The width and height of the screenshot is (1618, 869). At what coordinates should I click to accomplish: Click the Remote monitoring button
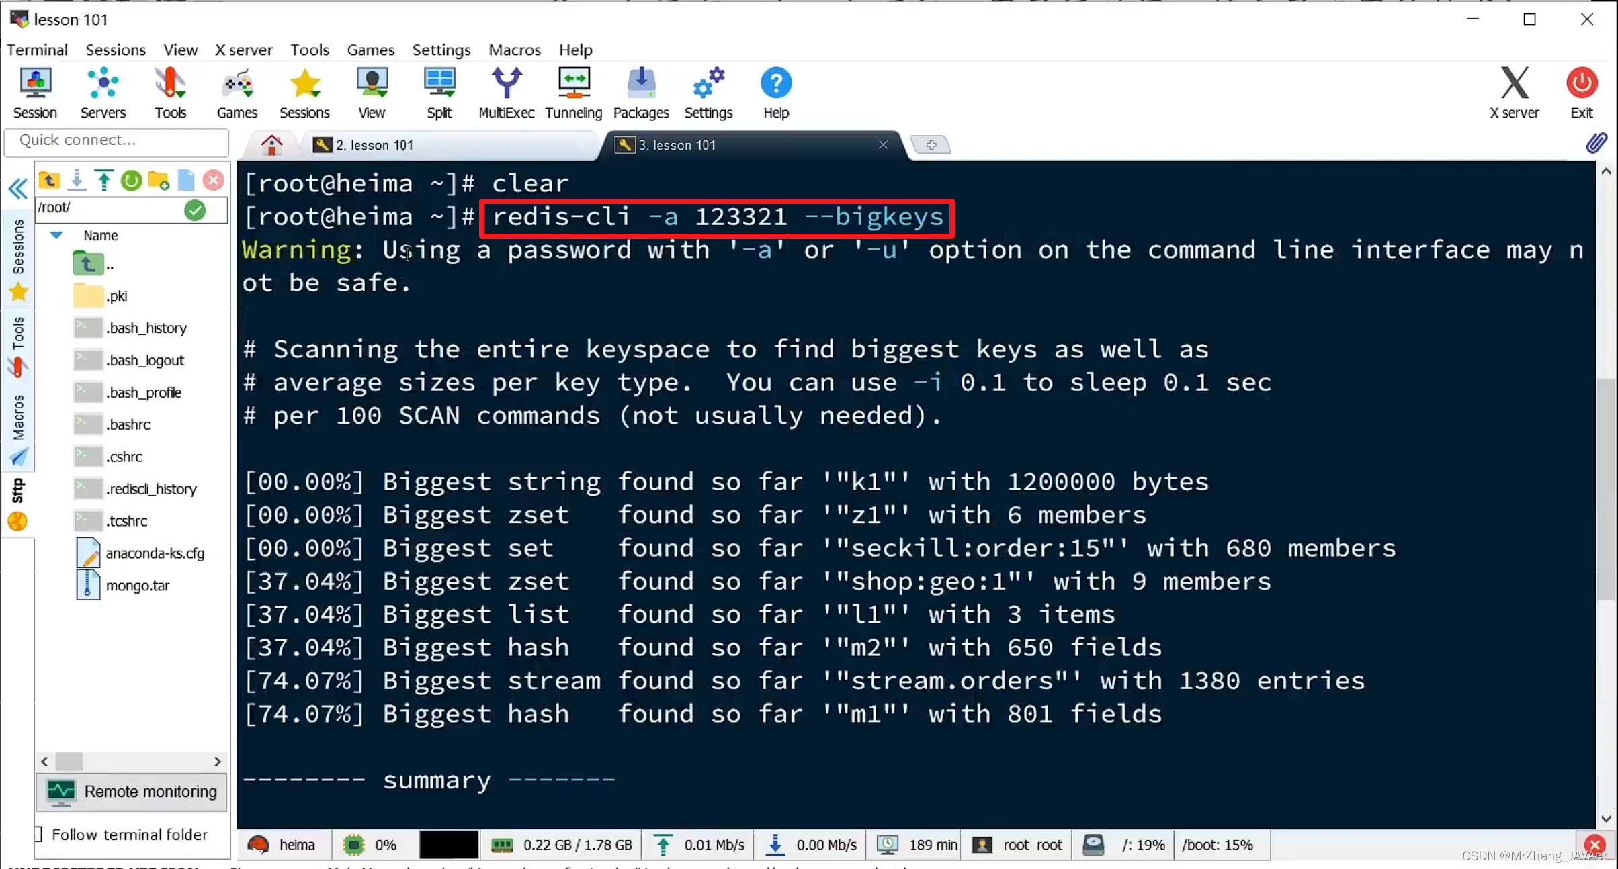coord(132,791)
